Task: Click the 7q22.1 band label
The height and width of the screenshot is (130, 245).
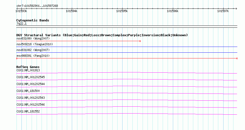Action: pyautogui.click(x=21, y=24)
